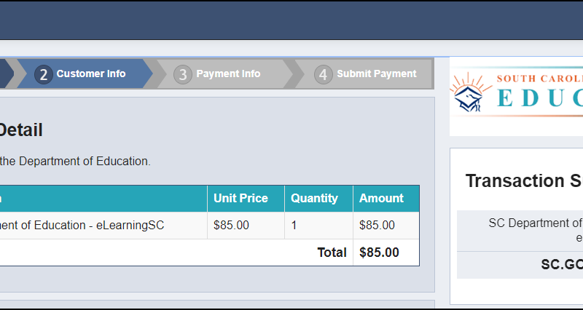Go back to the previous step arrow

pos(7,73)
